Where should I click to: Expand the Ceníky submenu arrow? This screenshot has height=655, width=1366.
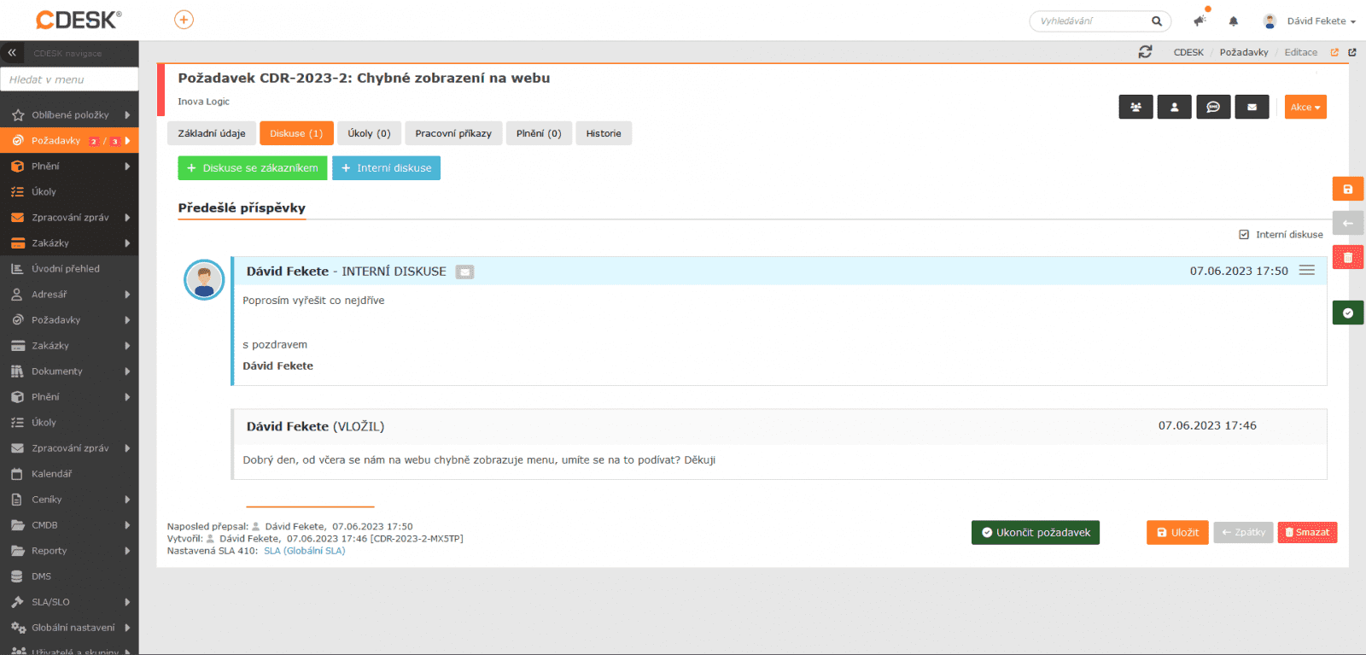pos(127,500)
